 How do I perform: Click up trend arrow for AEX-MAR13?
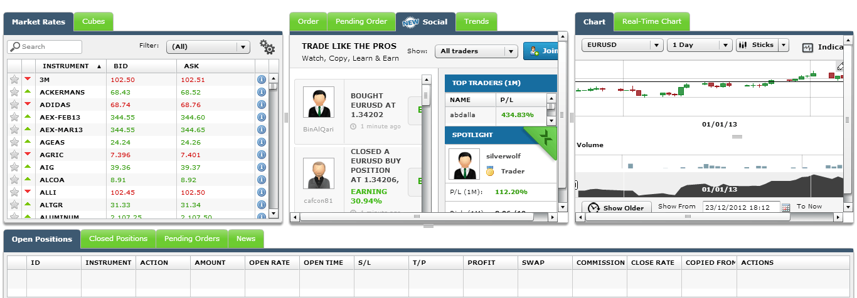(28, 129)
